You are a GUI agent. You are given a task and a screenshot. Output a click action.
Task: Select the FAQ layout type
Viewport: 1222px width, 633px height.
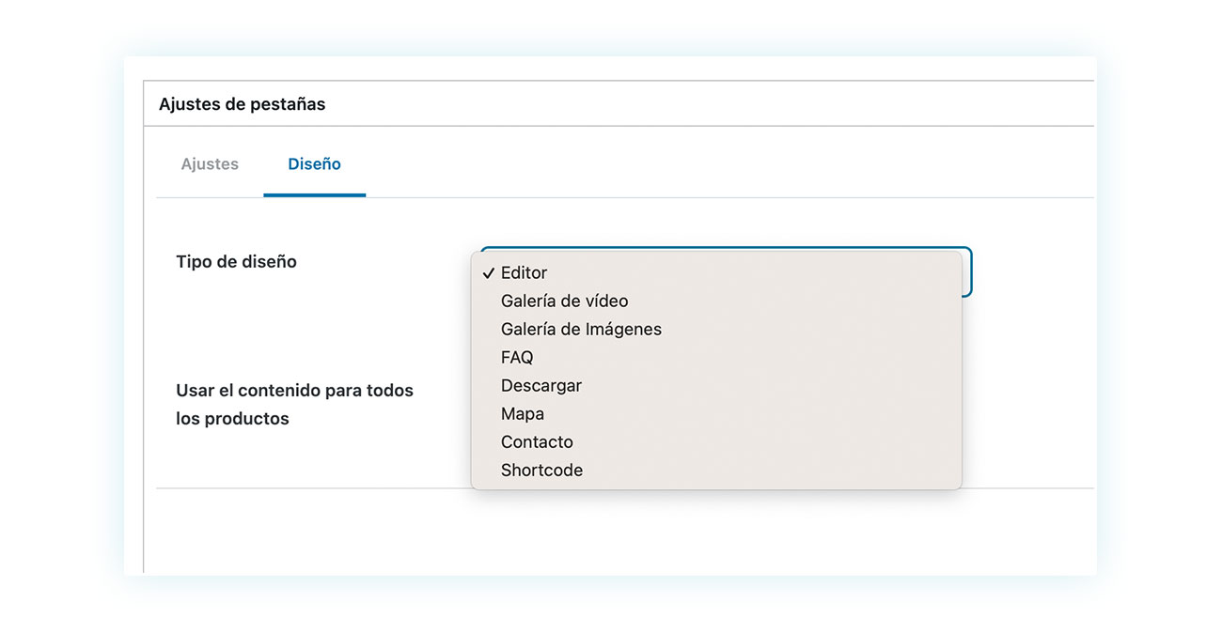tap(716, 357)
